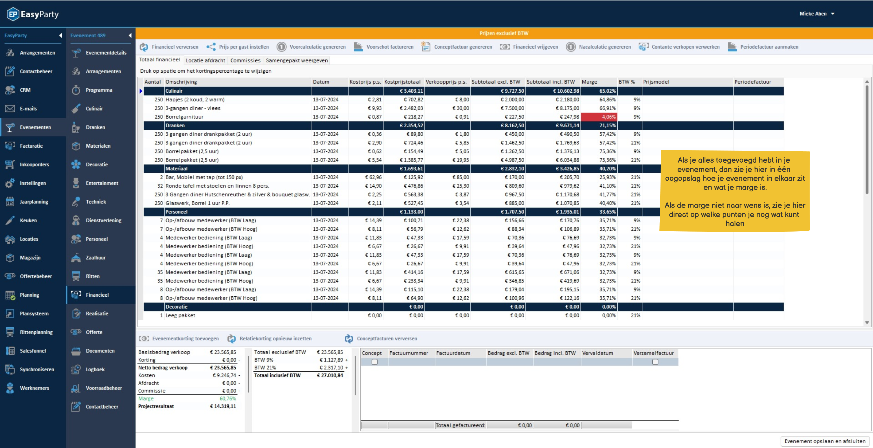This screenshot has height=448, width=873.
Task: Switch to Samengepakt weergeven tab
Action: pyautogui.click(x=296, y=60)
